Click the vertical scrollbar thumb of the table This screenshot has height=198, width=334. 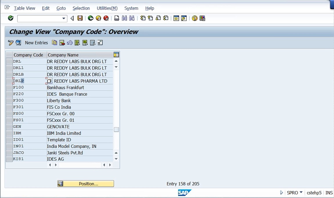116,130
